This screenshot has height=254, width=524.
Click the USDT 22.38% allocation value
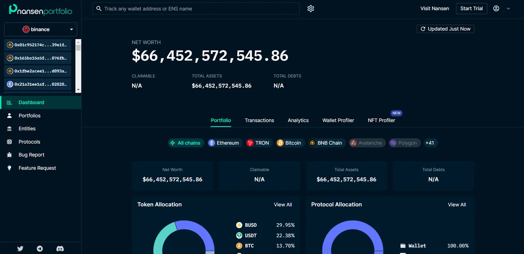pyautogui.click(x=285, y=236)
